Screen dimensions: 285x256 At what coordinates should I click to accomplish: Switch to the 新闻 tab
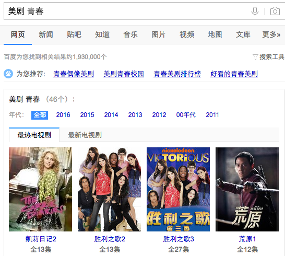tap(46, 34)
